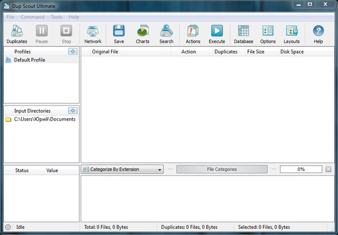Open the Tools menu
338x235 pixels.
56,17
